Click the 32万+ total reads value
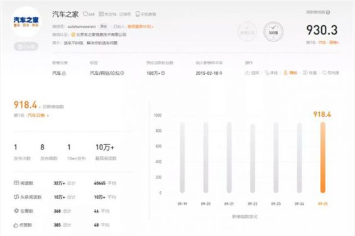355x236 pixels. [x=59, y=183]
